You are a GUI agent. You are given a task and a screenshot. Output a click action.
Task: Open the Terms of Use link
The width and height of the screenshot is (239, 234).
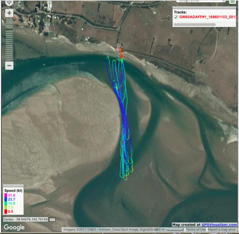(196, 230)
